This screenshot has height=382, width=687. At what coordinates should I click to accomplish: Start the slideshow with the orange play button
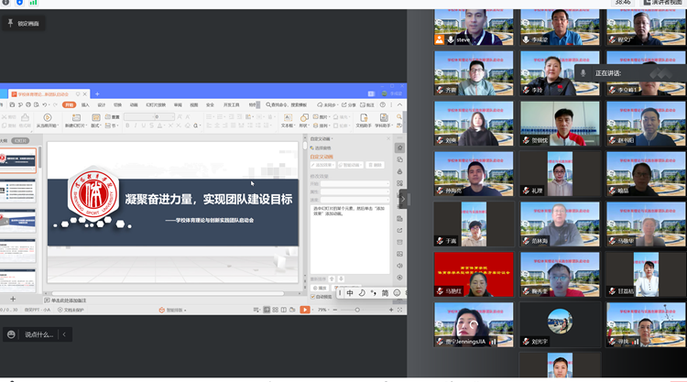point(305,310)
